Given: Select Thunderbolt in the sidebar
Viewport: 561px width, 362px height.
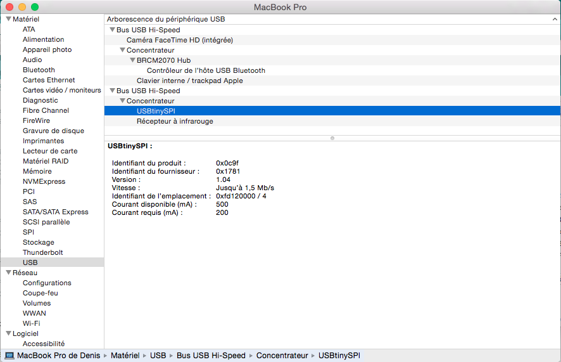Looking at the screenshot, I should pyautogui.click(x=42, y=252).
